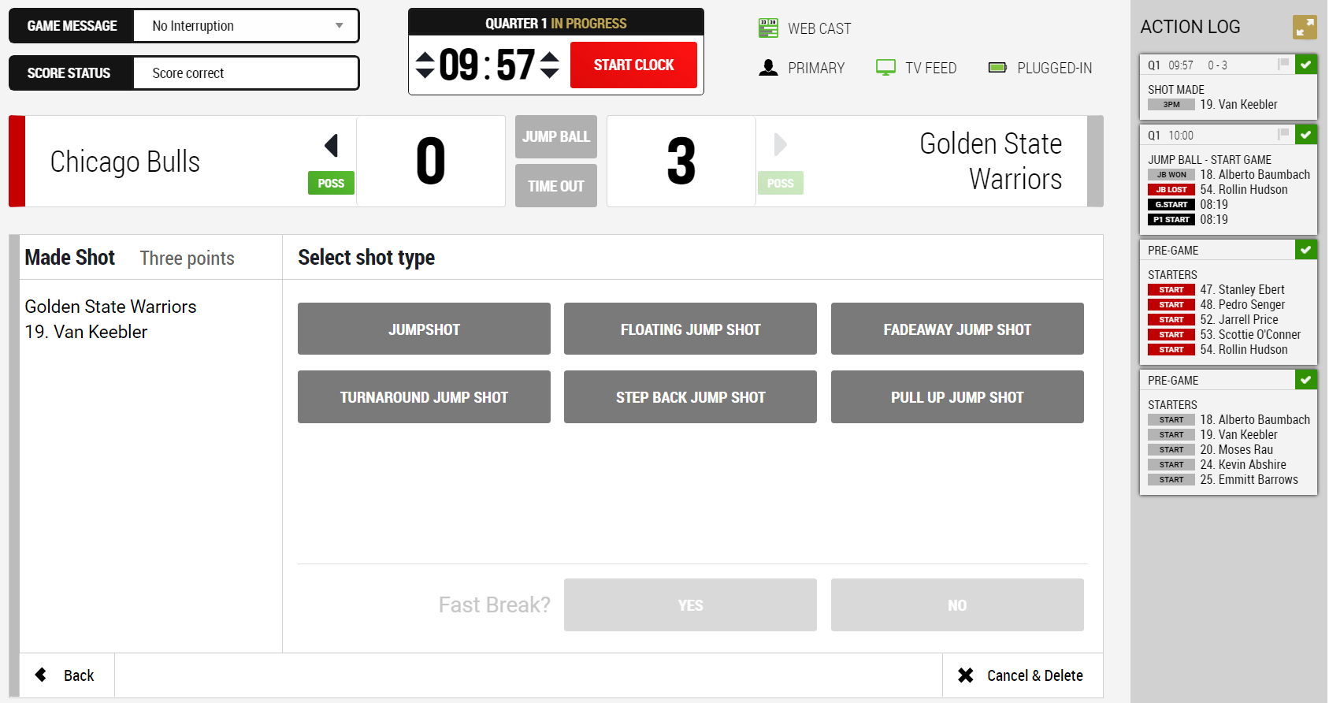The image size is (1329, 703).
Task: Click the Time Out button
Action: click(556, 186)
